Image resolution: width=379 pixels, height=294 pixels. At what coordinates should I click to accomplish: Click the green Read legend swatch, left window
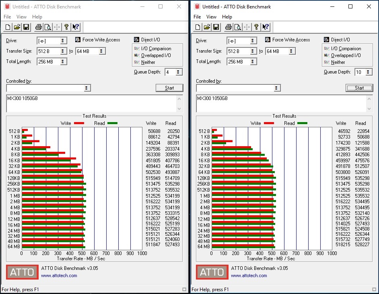[x=112, y=123]
